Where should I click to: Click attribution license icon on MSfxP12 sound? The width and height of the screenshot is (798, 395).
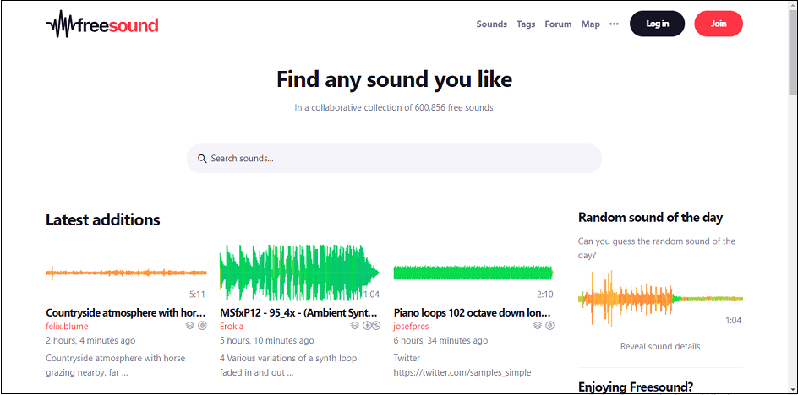point(367,326)
